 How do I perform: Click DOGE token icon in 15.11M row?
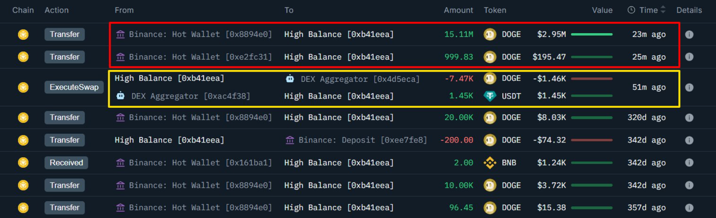[x=490, y=34]
